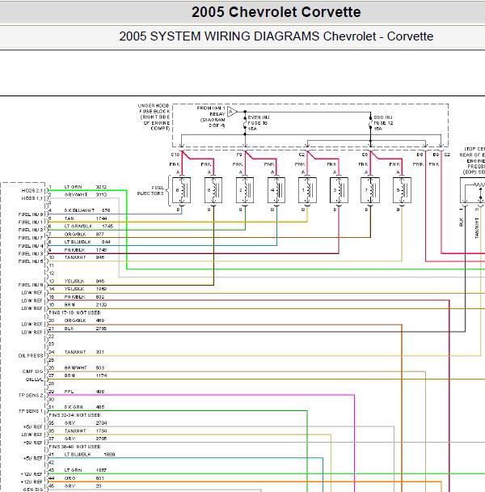Click the ODD INJ FUSE 15A label

pos(383,123)
